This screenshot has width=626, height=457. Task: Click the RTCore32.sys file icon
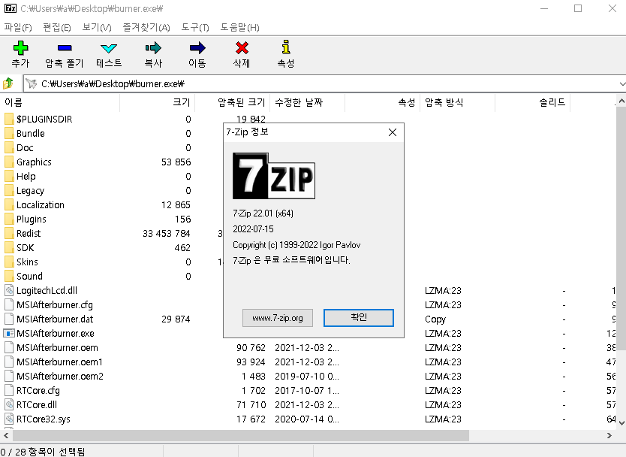point(9,419)
